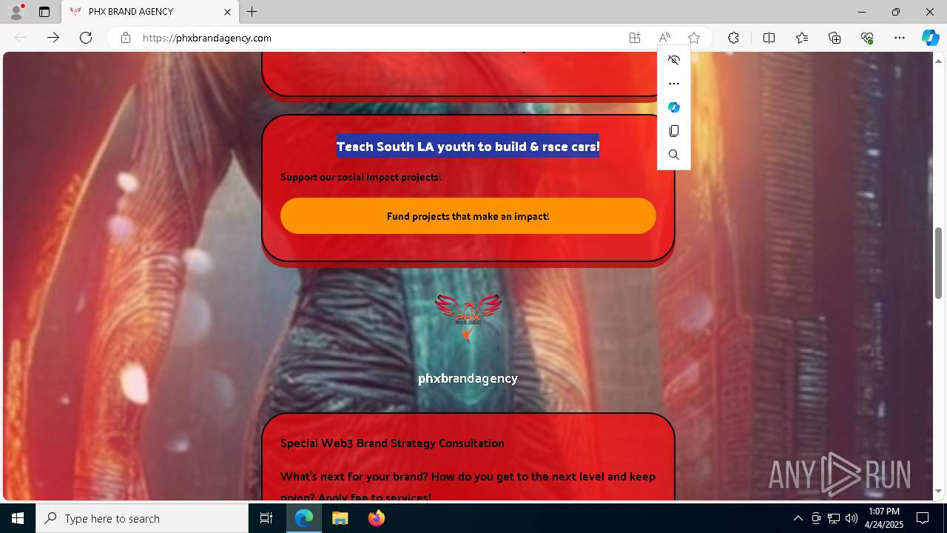Open a new tab with plus button

coord(252,12)
